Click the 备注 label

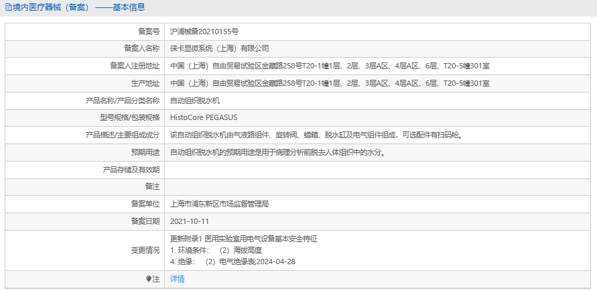[x=152, y=187]
